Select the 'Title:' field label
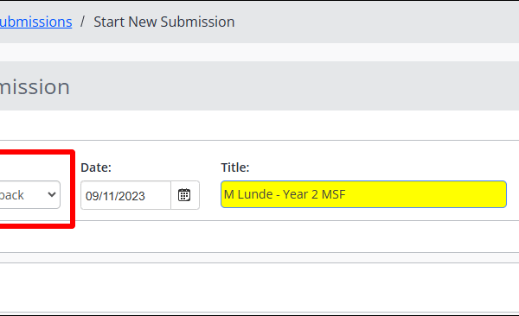This screenshot has width=519, height=316. click(x=235, y=167)
